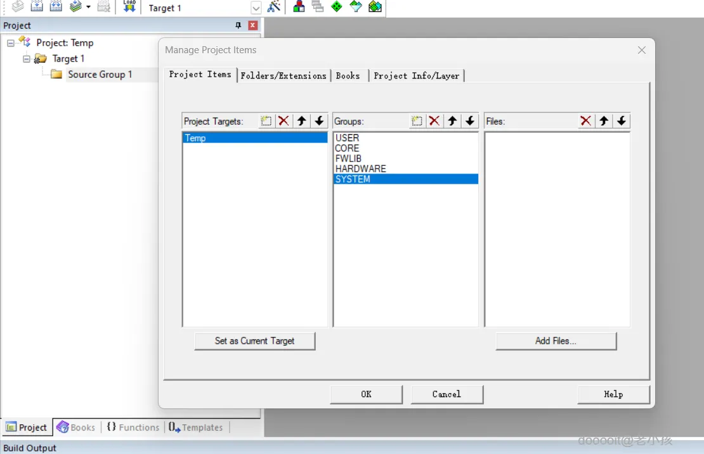Image resolution: width=704 pixels, height=454 pixels.
Task: Select USER group in Groups list
Action: pyautogui.click(x=406, y=137)
